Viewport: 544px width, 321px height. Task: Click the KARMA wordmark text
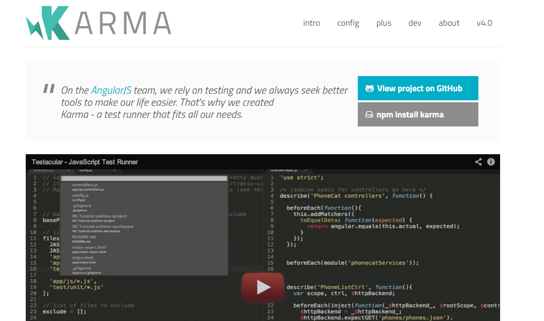[123, 23]
